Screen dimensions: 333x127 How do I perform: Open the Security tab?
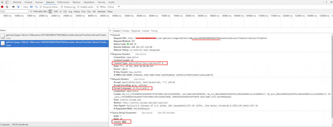point(102,2)
